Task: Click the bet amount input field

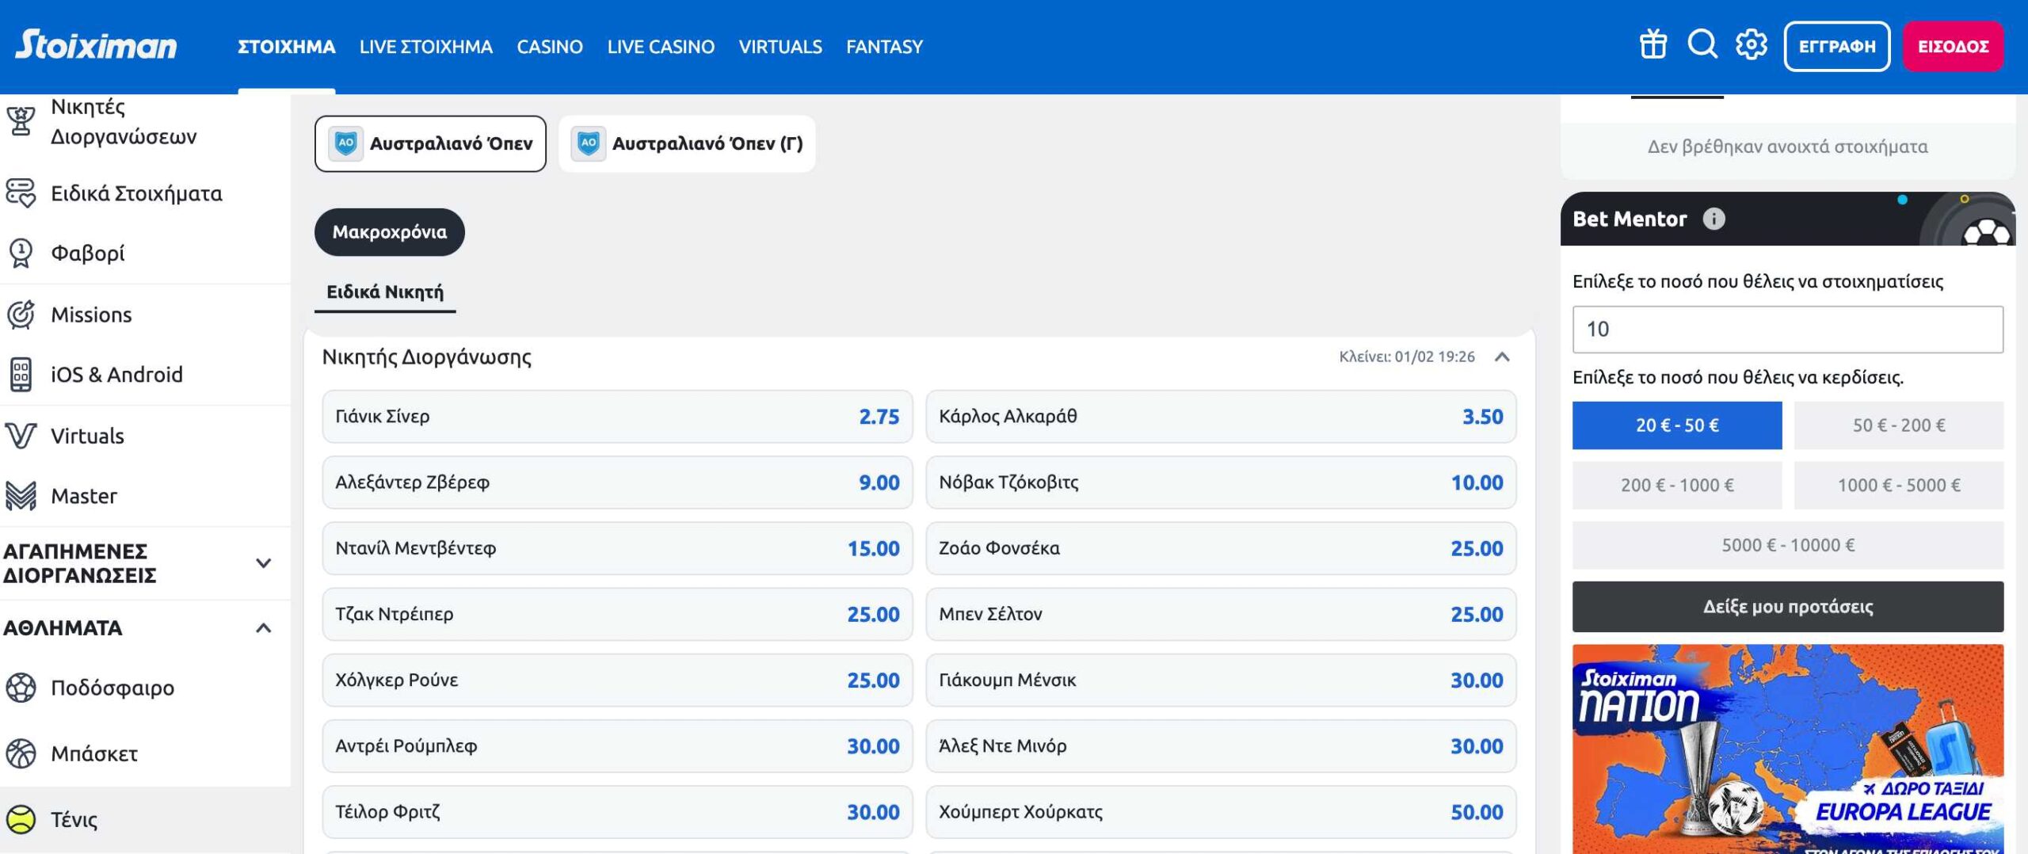Action: tap(1788, 330)
